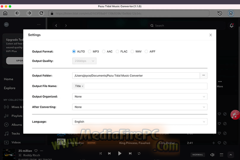Select AAC output format
The image size is (240, 160).
(x=104, y=51)
